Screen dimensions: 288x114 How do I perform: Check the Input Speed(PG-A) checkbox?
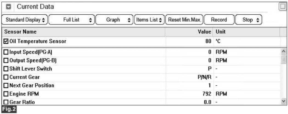[6, 52]
